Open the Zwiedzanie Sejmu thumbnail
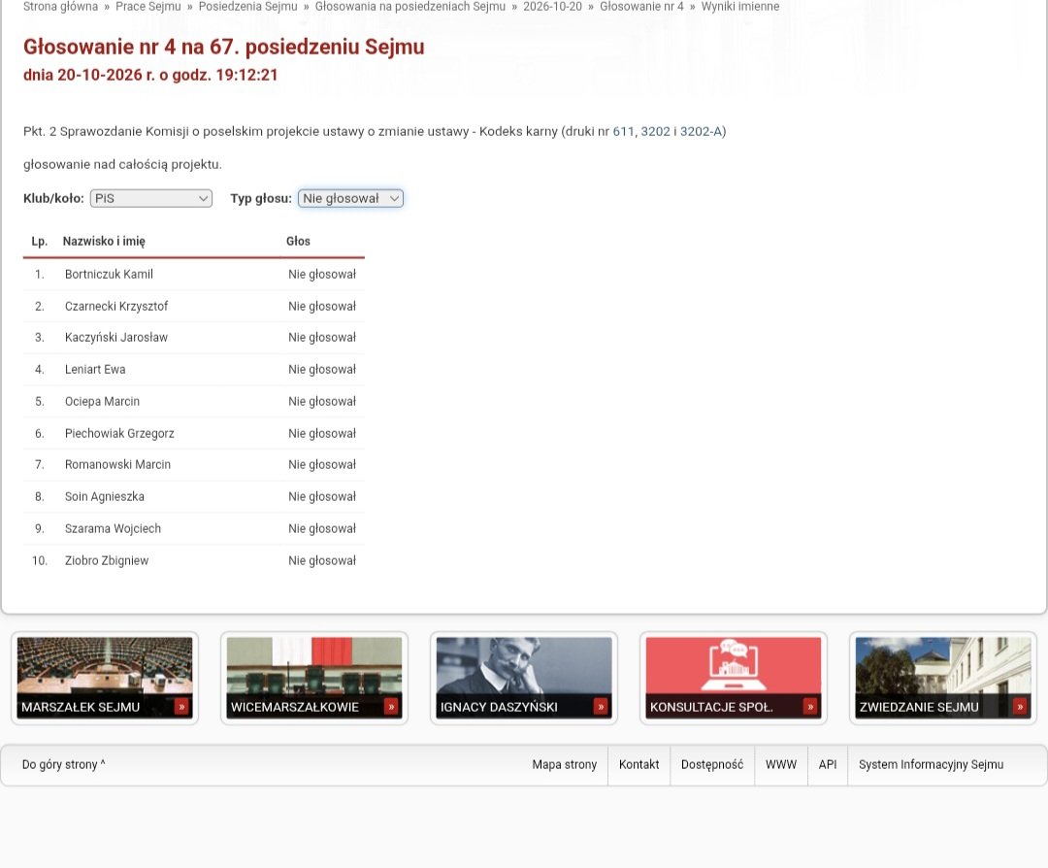The width and height of the screenshot is (1048, 868). coord(943,678)
